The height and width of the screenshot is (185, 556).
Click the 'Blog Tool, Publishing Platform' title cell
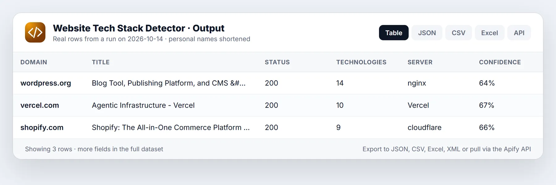(169, 83)
